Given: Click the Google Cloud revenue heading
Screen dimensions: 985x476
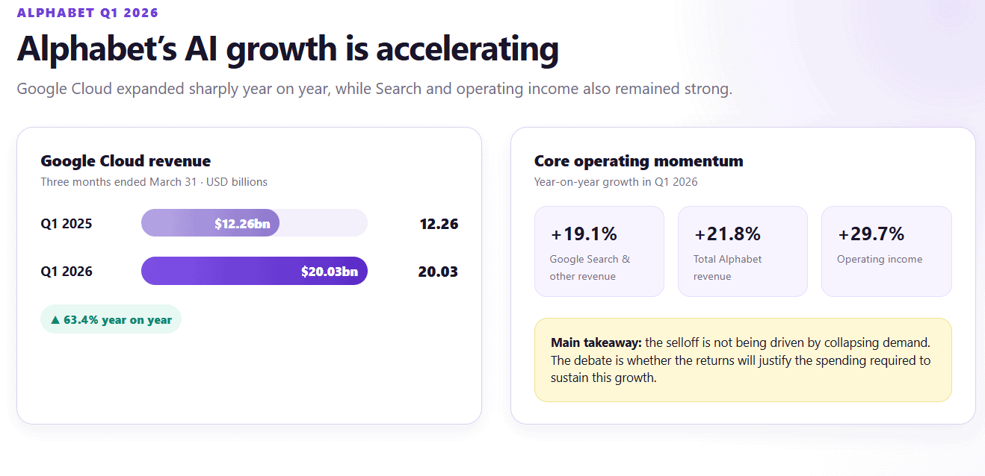Looking at the screenshot, I should tap(126, 161).
